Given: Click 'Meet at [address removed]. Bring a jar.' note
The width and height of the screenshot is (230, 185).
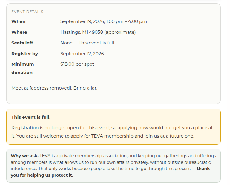Looking at the screenshot, I should [54, 88].
